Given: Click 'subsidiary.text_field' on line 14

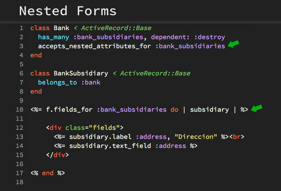Looking at the screenshot, I should (110, 146).
